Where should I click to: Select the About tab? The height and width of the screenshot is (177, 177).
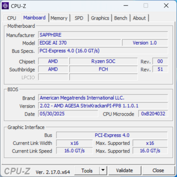click(139, 18)
